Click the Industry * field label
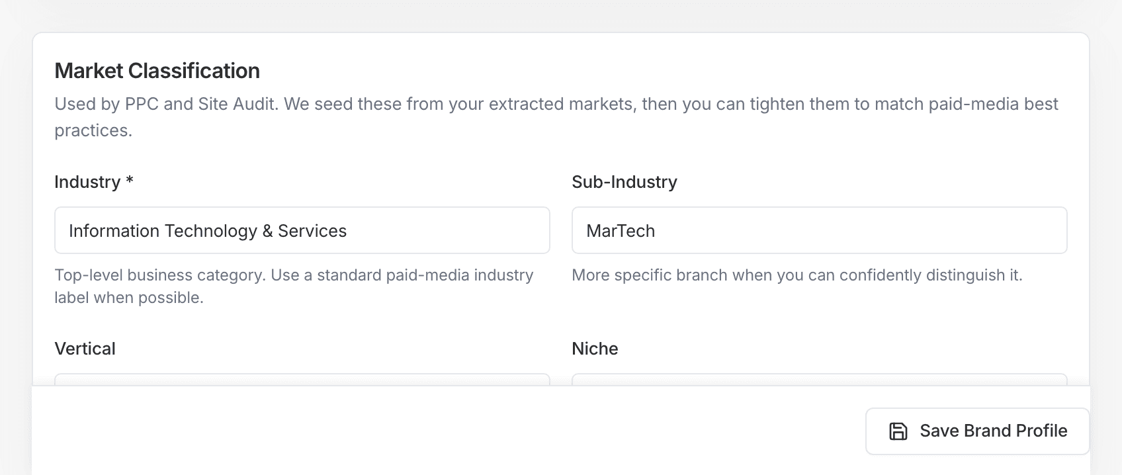Screen dimensions: 1122x475 (x=94, y=182)
